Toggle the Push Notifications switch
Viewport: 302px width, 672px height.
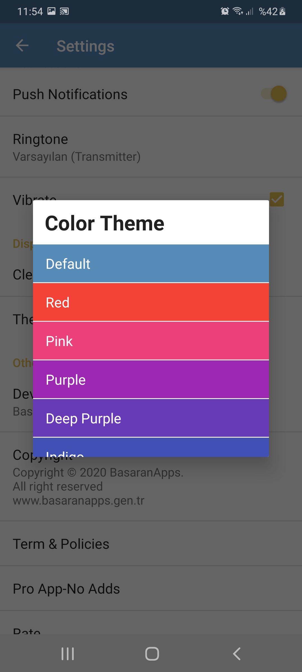[x=274, y=94]
